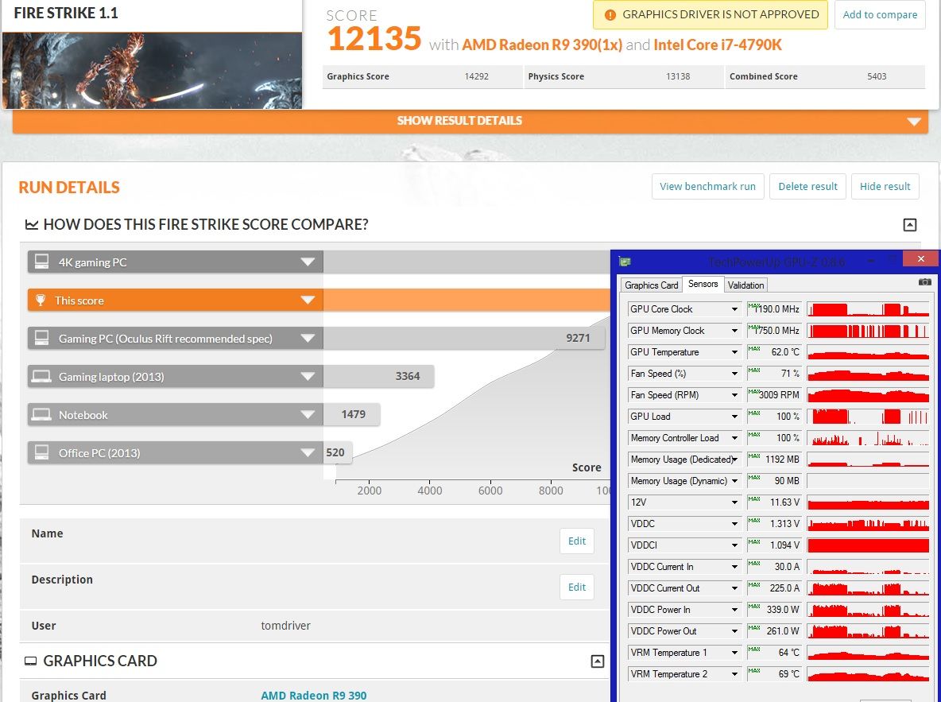Viewport: 941px width, 702px height.
Task: Open VDDC Power Out dropdown
Action: 734,631
